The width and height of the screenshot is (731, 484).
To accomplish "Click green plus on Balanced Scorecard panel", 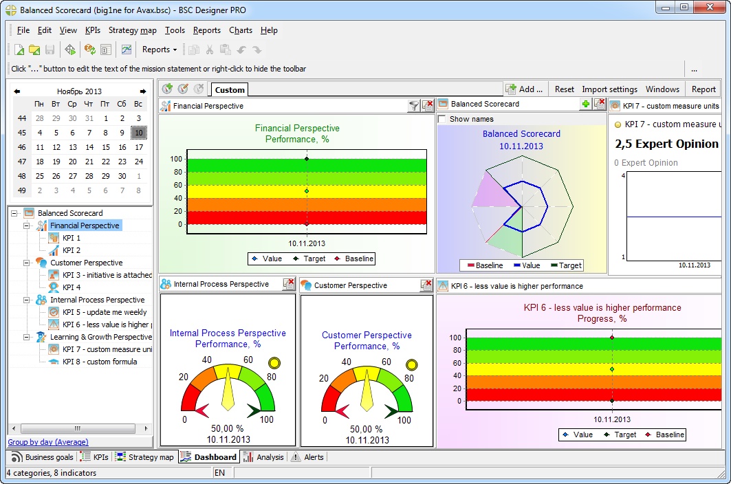I will 585,104.
